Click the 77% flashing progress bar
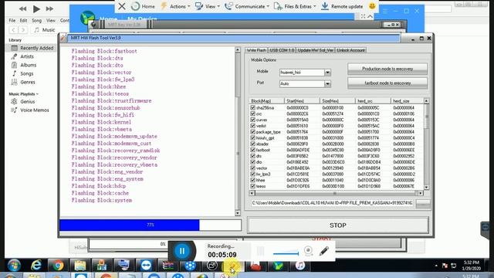The image size is (494, 278). click(151, 225)
